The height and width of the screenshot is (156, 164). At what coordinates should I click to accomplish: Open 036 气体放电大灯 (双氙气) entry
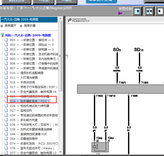(x=34, y=125)
